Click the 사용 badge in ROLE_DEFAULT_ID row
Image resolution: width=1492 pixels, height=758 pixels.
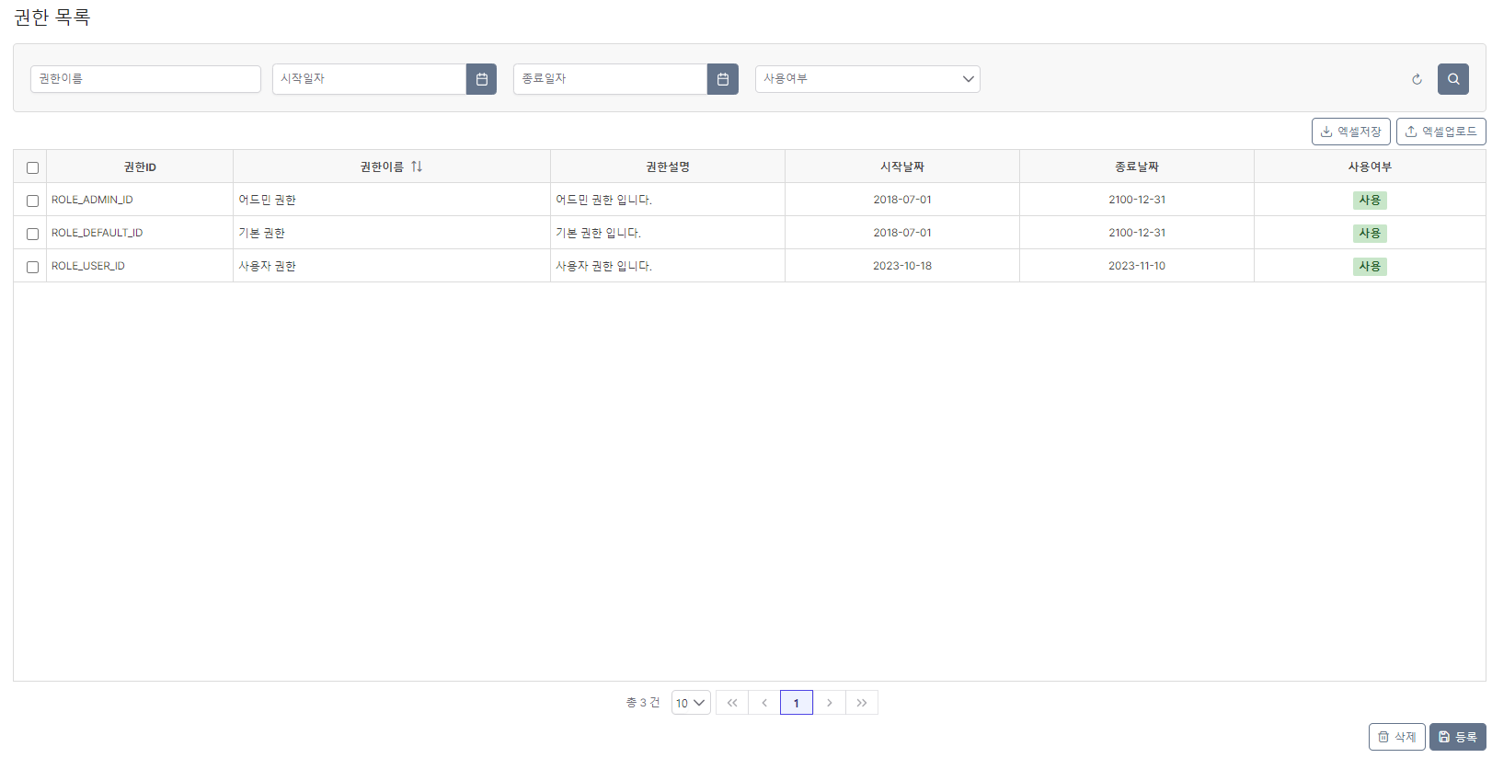pyautogui.click(x=1370, y=233)
